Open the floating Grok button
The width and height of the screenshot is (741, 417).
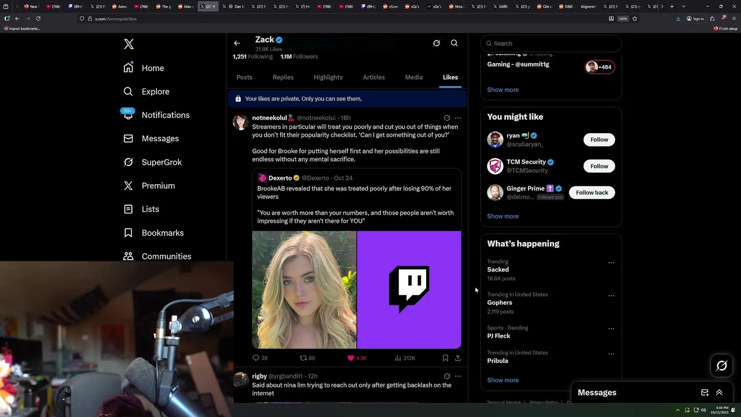pos(722,365)
